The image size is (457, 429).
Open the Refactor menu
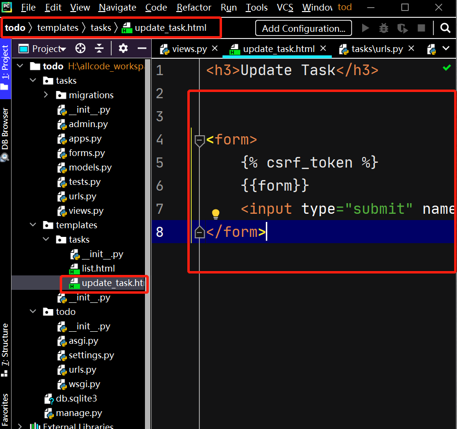[x=194, y=7]
